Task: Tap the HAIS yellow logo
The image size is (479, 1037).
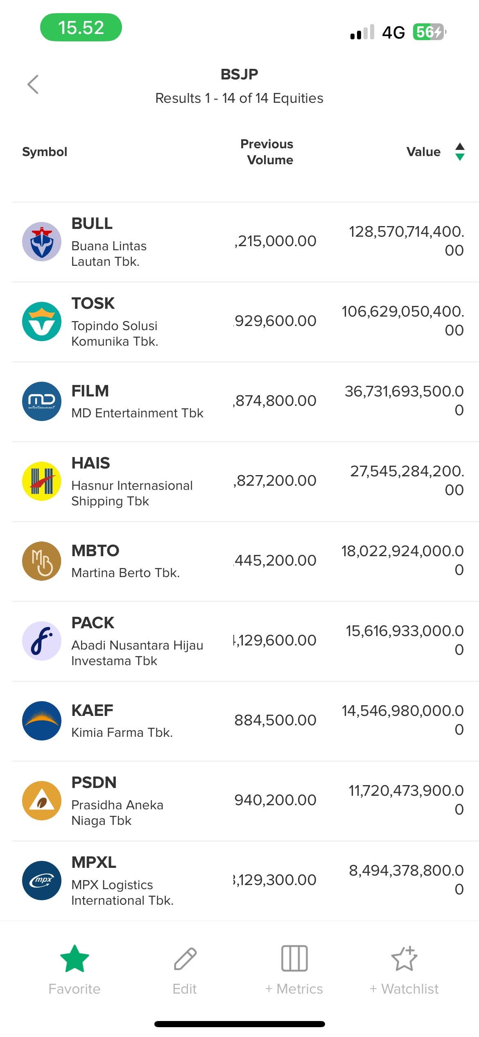Action: pyautogui.click(x=42, y=481)
